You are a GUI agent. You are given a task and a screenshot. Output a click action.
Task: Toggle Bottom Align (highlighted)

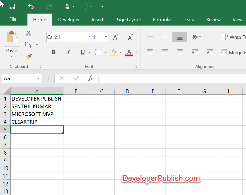point(180,37)
